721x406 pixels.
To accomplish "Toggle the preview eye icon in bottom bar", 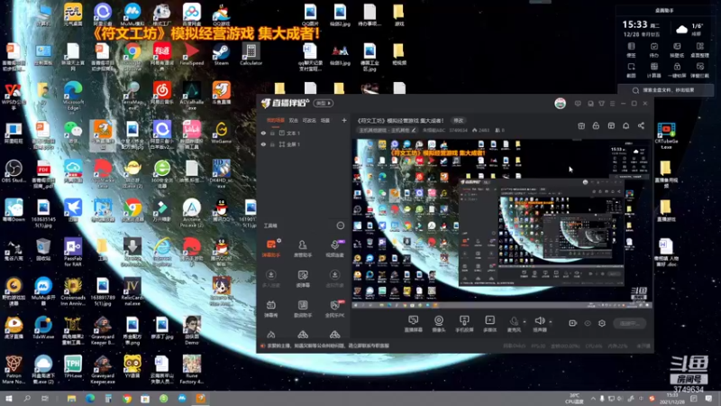I will (588, 323).
